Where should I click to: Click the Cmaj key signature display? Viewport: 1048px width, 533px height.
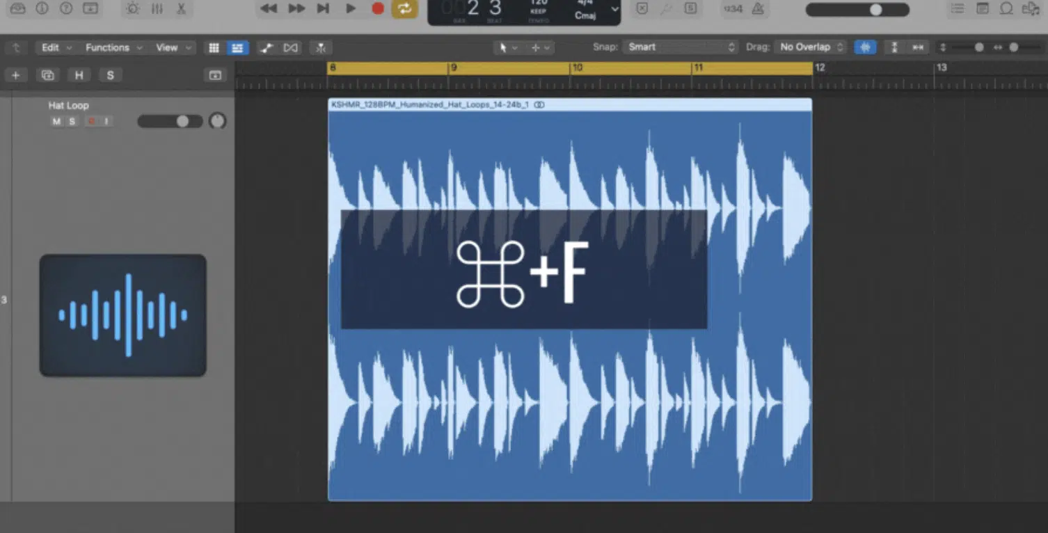pyautogui.click(x=585, y=15)
